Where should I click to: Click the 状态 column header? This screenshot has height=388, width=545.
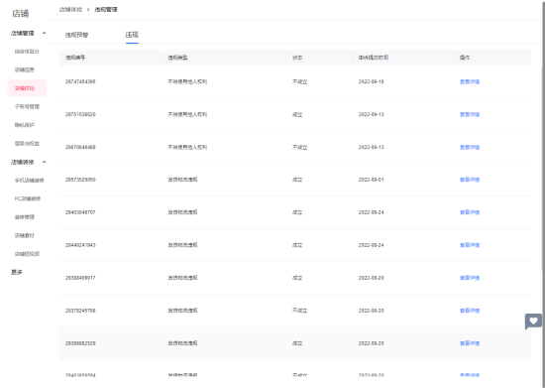coord(297,58)
